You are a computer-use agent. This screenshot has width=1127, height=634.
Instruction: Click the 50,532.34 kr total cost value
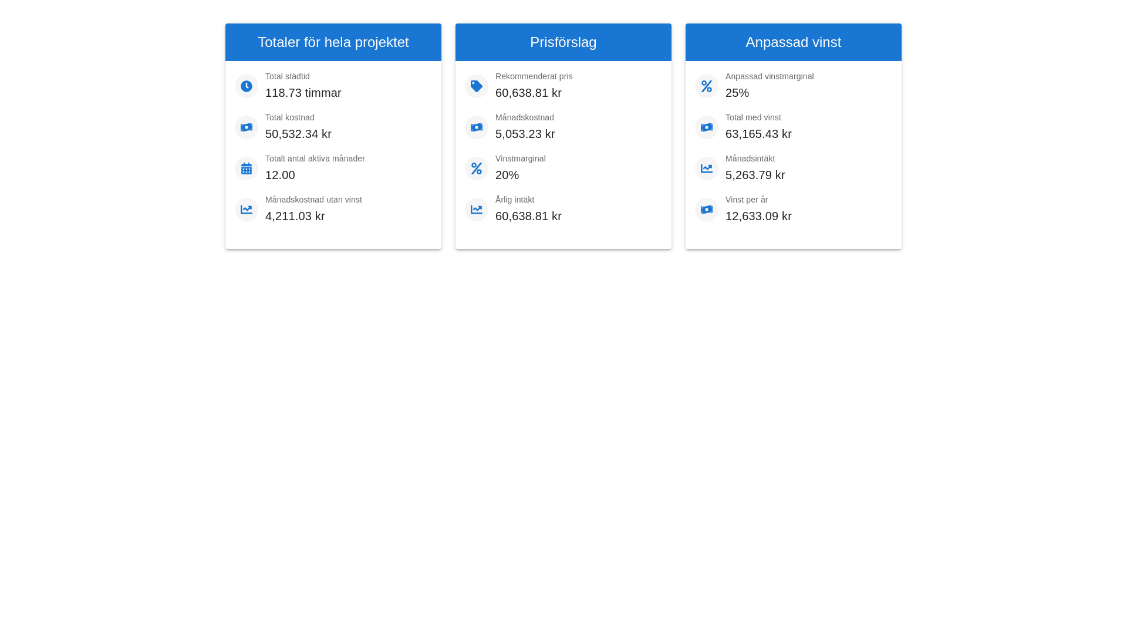298,134
